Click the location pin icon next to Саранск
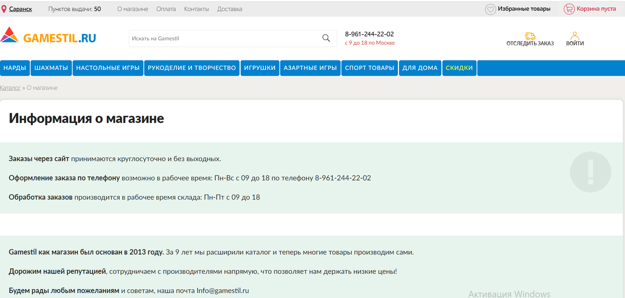625x298 pixels. [x=4, y=9]
